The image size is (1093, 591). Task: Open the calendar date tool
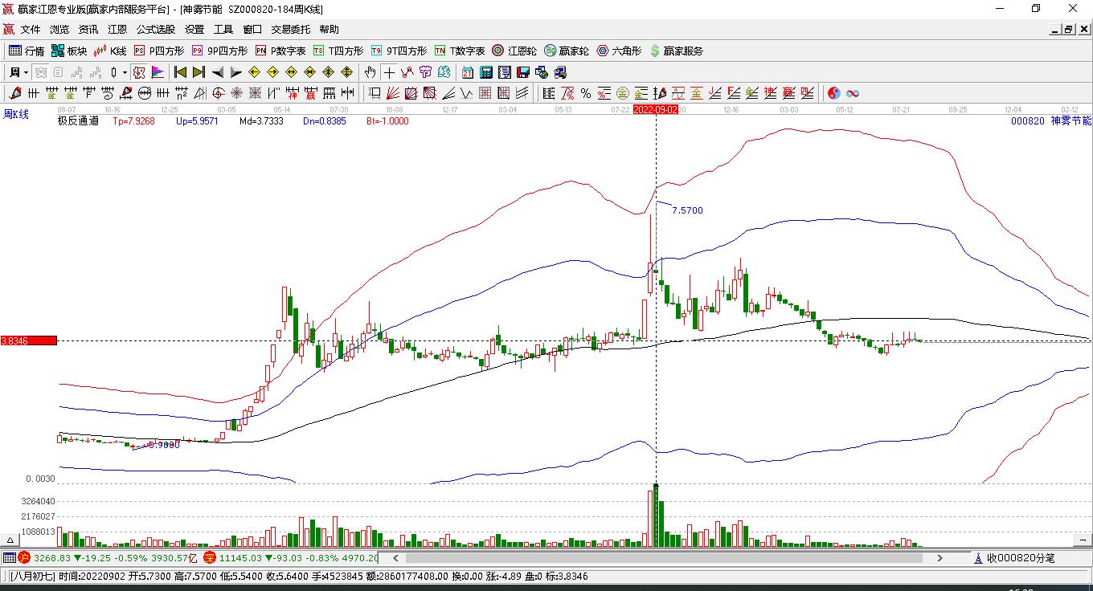pos(468,72)
